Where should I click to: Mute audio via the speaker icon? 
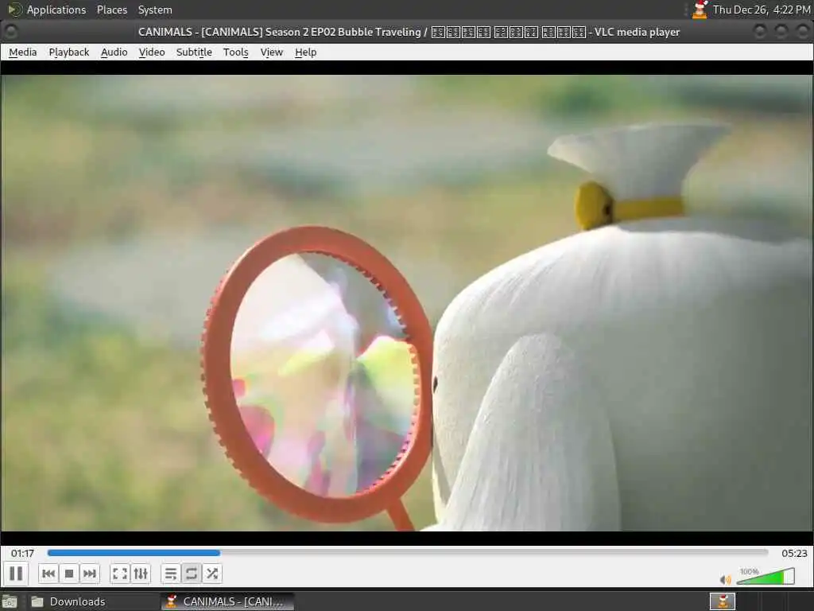click(725, 579)
